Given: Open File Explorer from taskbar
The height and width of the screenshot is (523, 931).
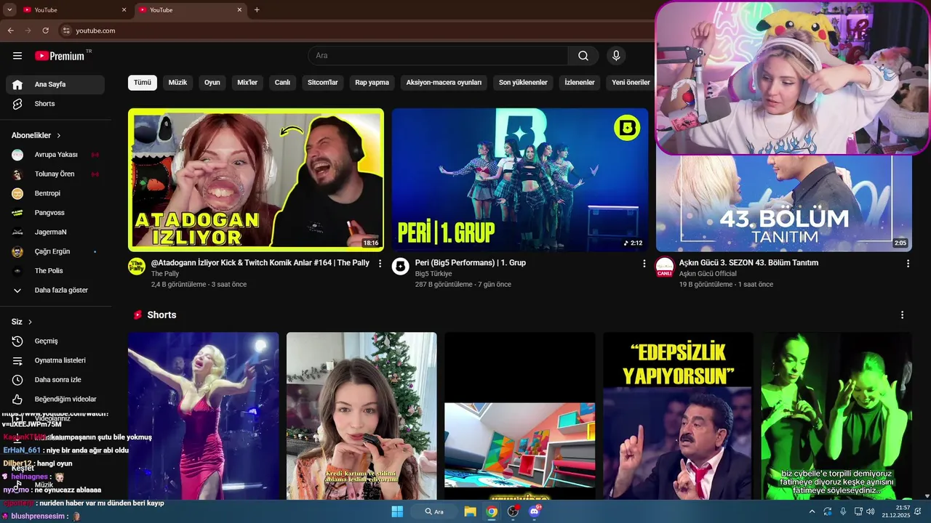Looking at the screenshot, I should point(471,511).
